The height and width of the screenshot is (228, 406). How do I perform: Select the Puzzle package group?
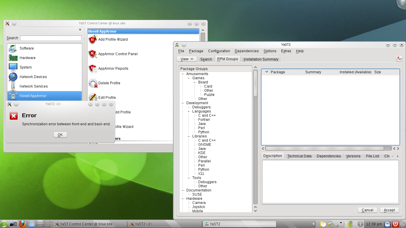click(x=209, y=95)
